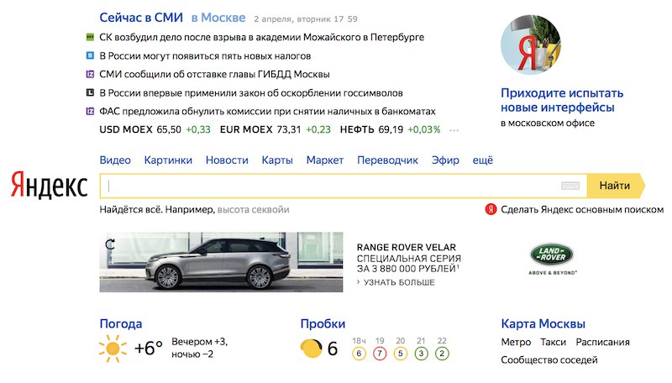
Task: Click the yellow traffic level ball icon
Action: point(311,348)
